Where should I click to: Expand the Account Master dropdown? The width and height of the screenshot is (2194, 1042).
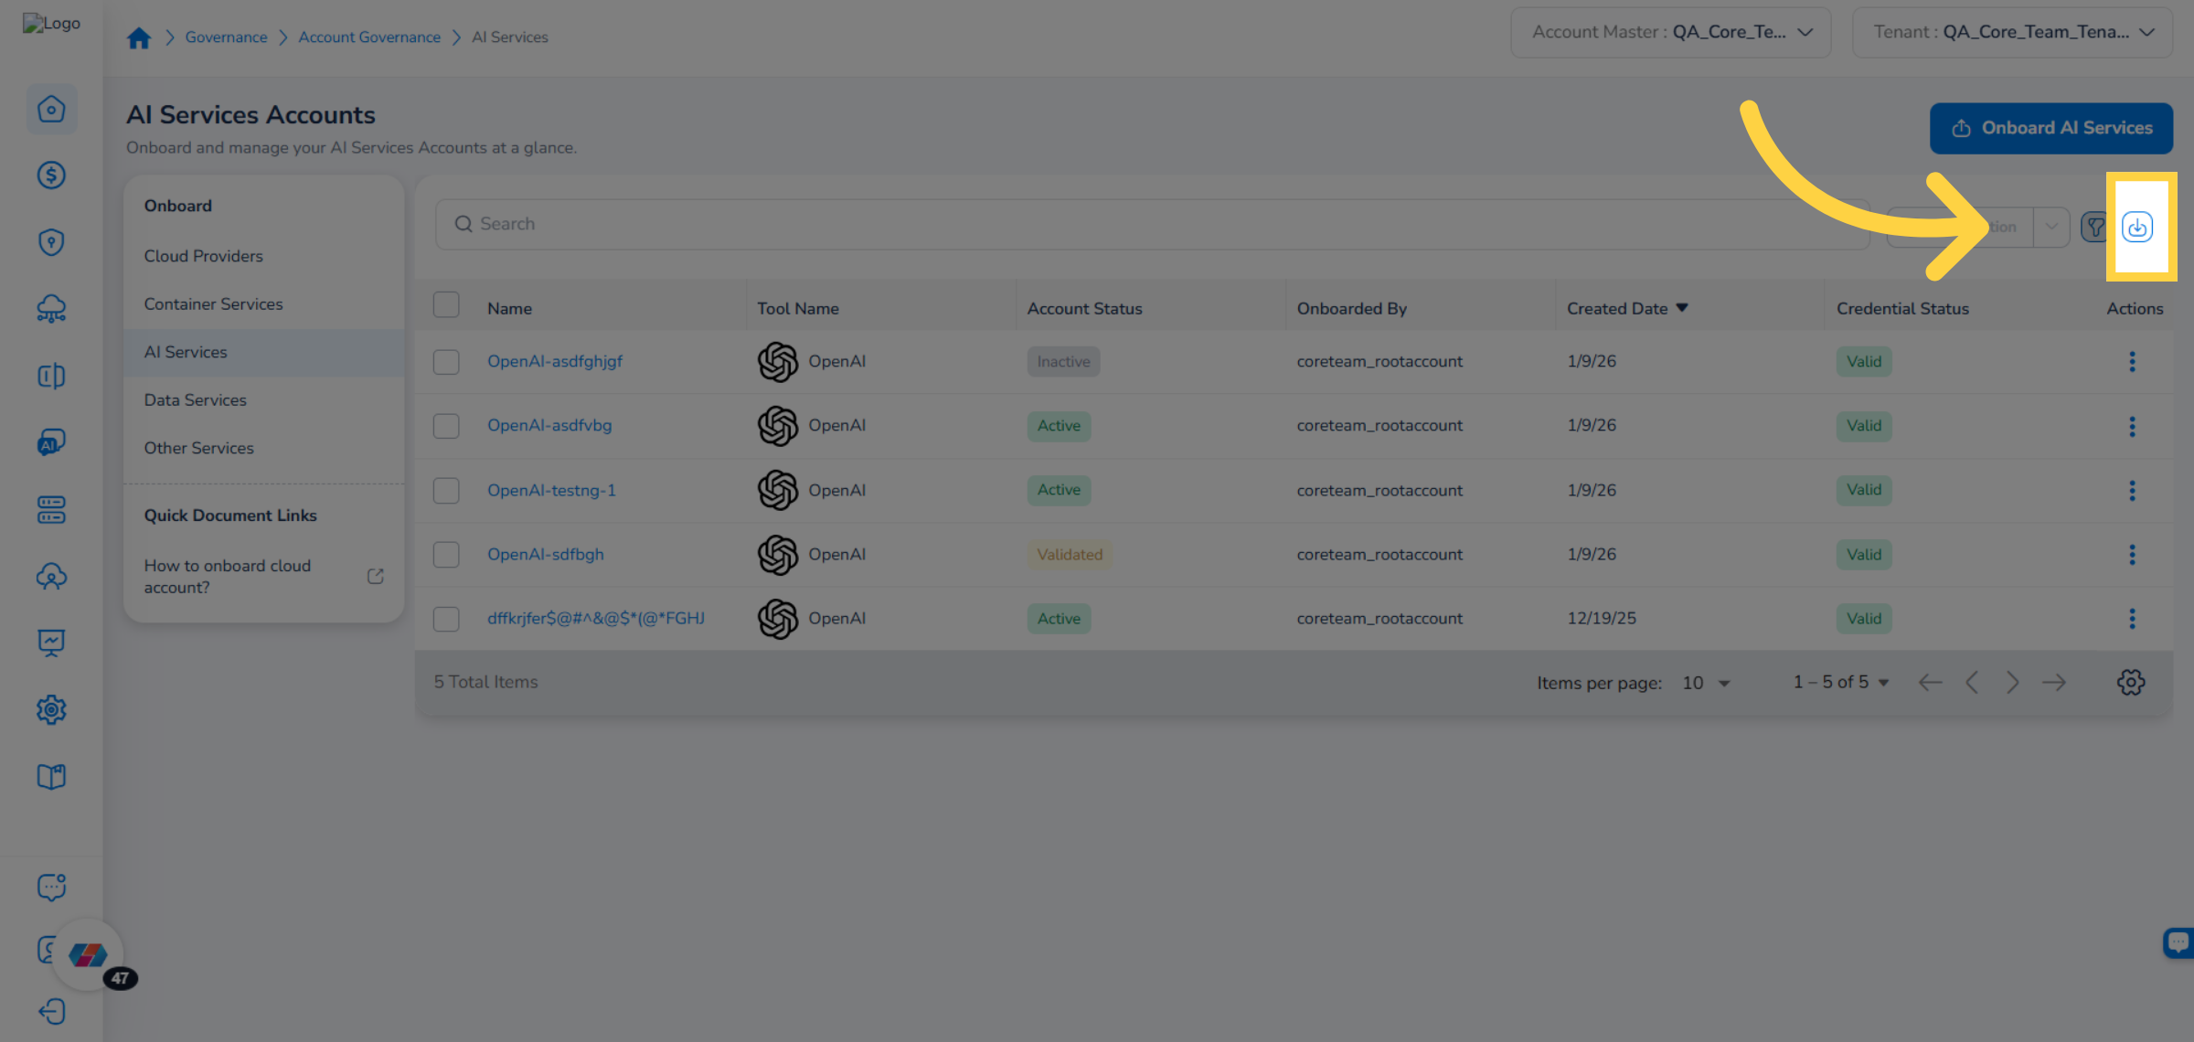pos(1670,33)
